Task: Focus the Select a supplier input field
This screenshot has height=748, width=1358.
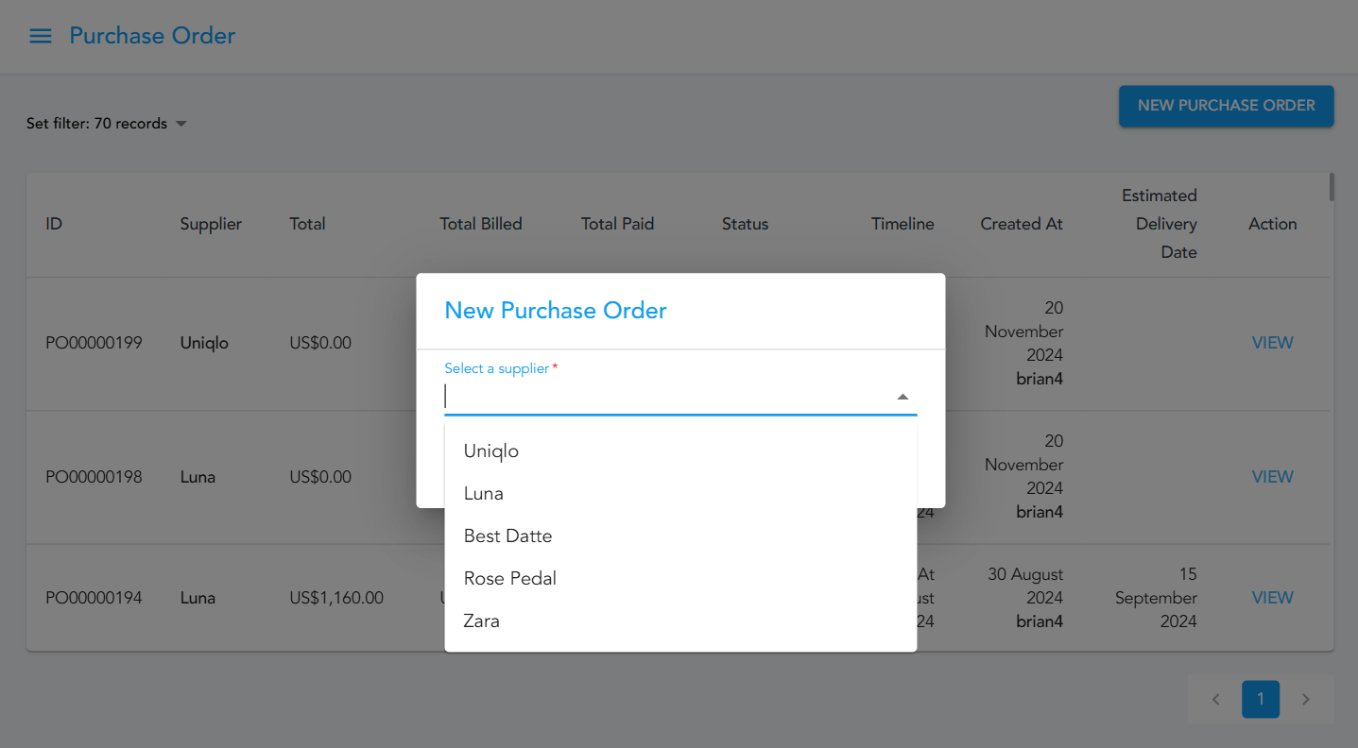Action: click(662, 397)
